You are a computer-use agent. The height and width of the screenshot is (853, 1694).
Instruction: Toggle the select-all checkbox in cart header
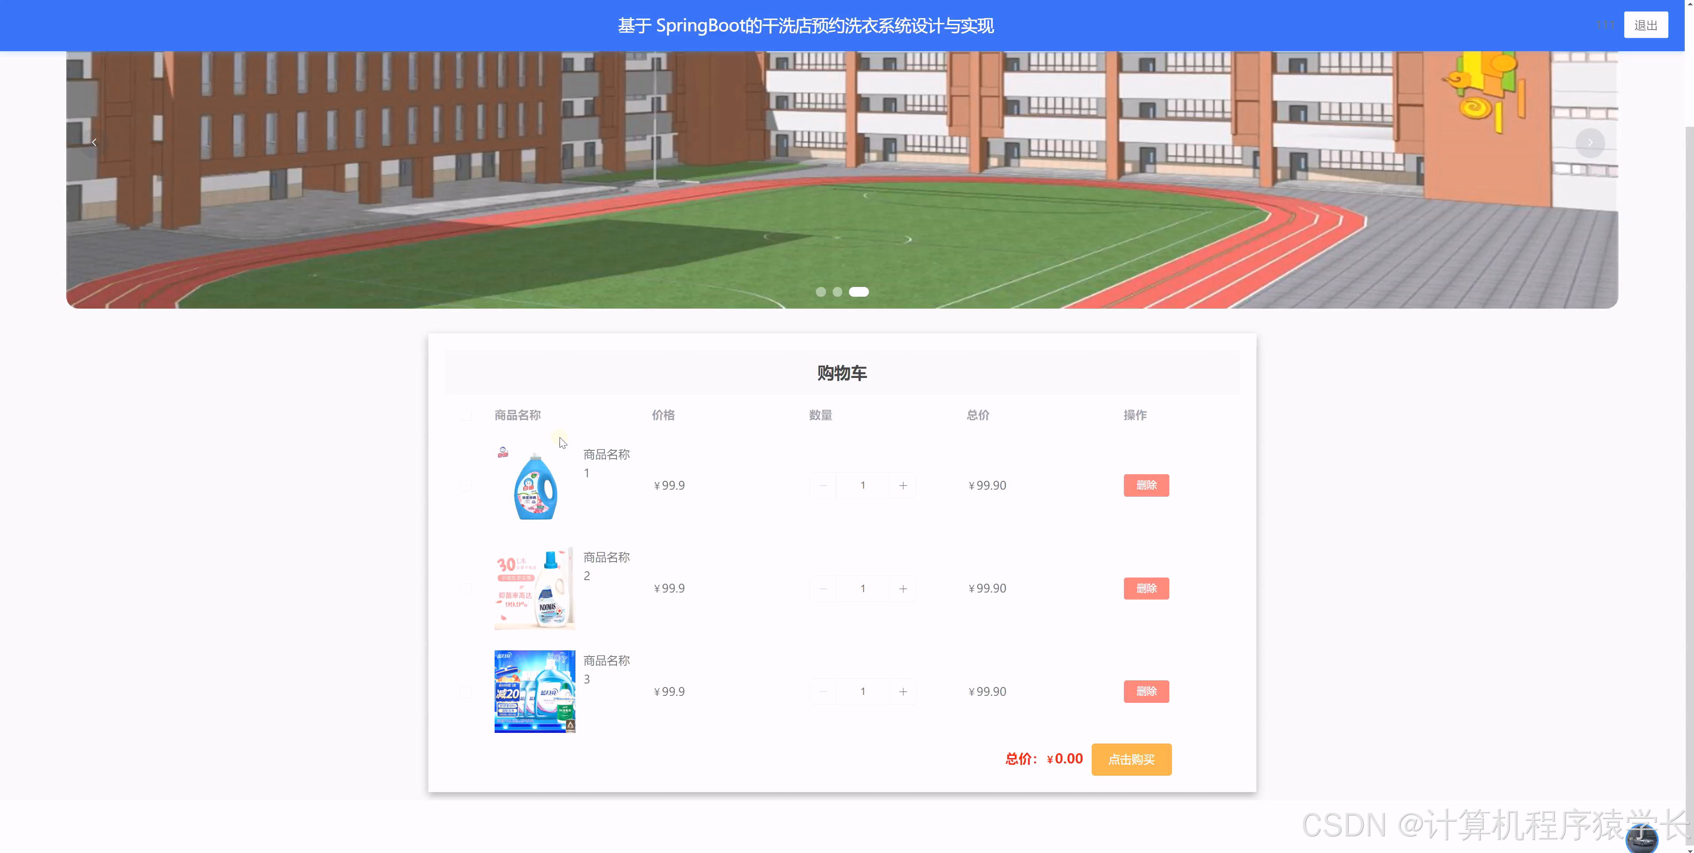coord(466,415)
